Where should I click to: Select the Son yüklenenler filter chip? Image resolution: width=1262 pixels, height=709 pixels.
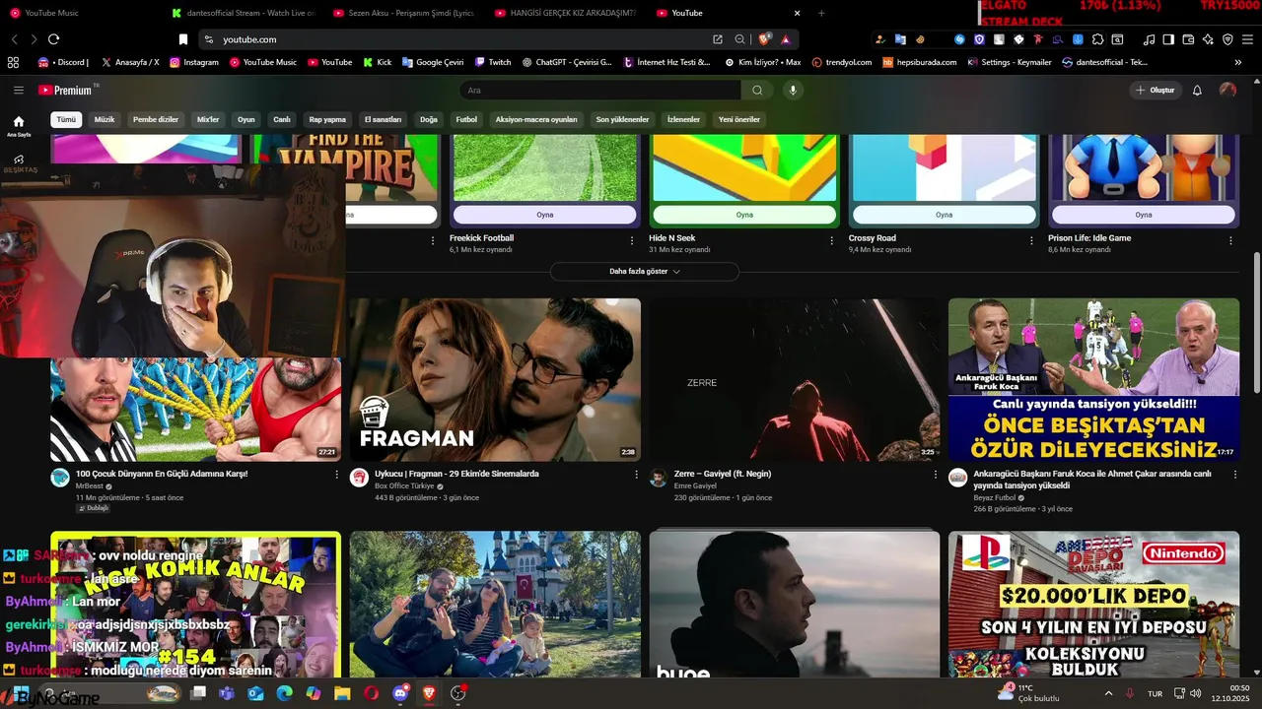622,119
